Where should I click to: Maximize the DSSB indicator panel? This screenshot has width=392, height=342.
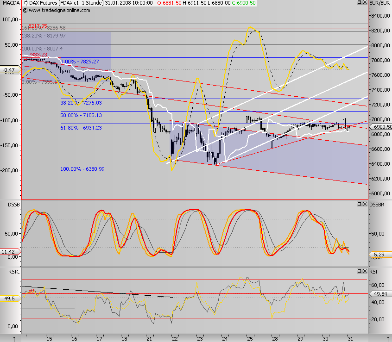(x=359, y=204)
